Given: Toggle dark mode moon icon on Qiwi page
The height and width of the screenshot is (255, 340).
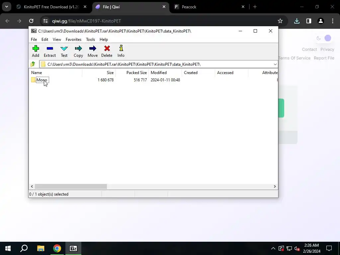Looking at the screenshot, I should (318, 38).
